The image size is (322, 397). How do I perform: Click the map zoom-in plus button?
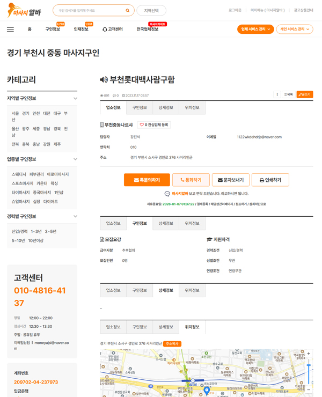coord(309,354)
